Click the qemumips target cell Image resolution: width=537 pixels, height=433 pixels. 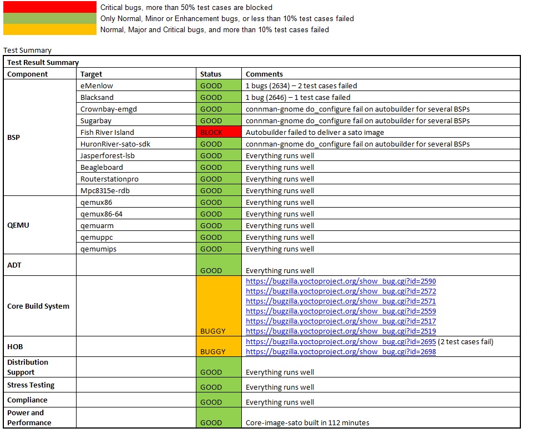coord(136,249)
